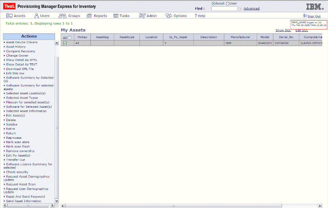This screenshot has height=208, width=328.
Task: Click the Tasks table icon
Action: [x=116, y=16]
